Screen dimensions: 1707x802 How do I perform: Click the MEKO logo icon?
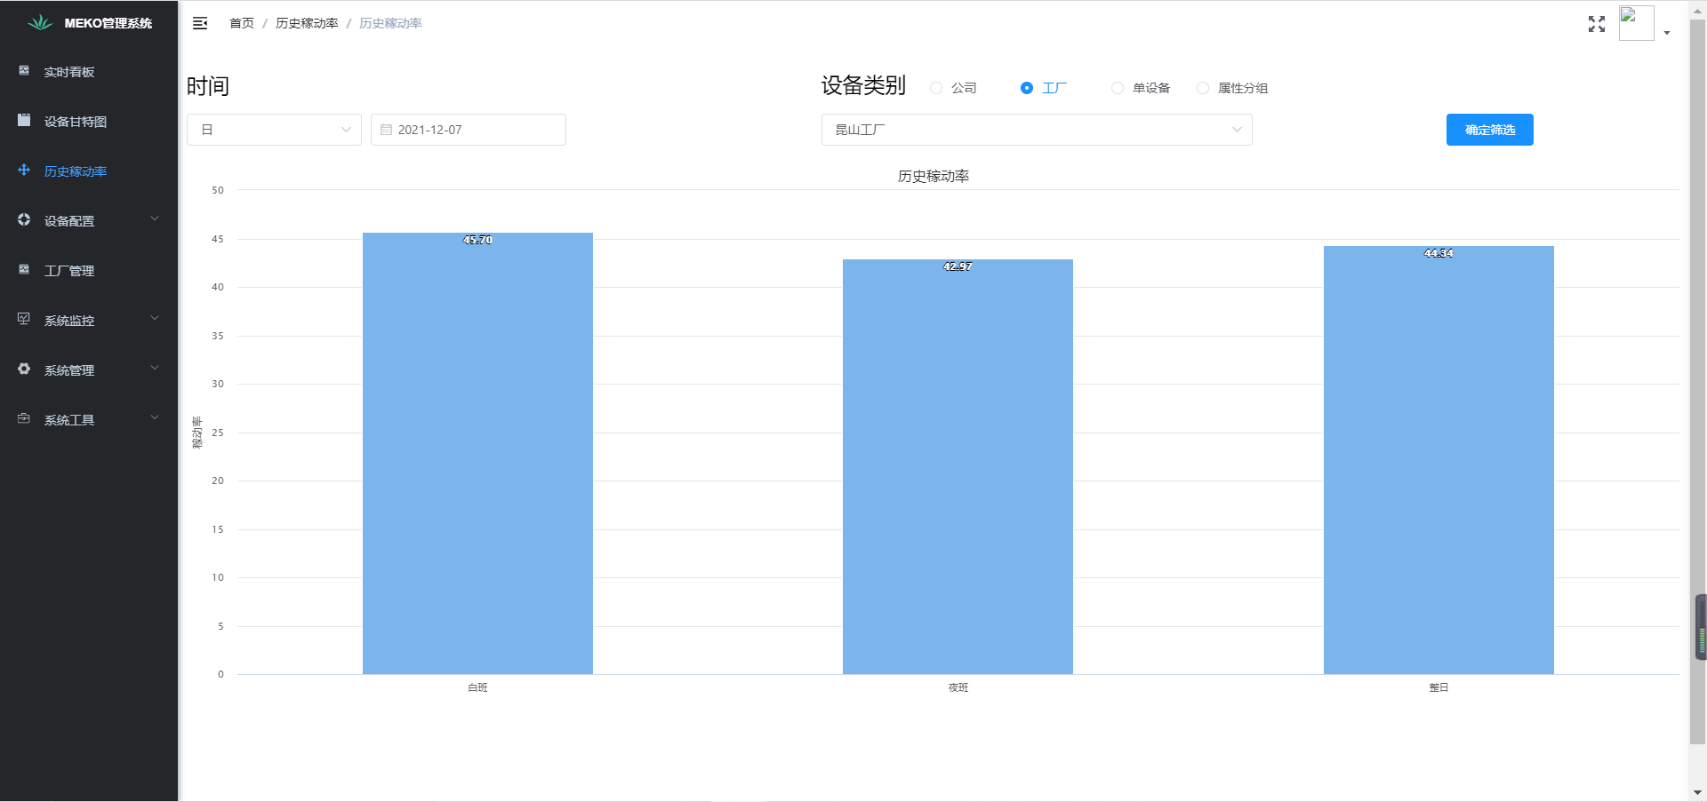40,23
